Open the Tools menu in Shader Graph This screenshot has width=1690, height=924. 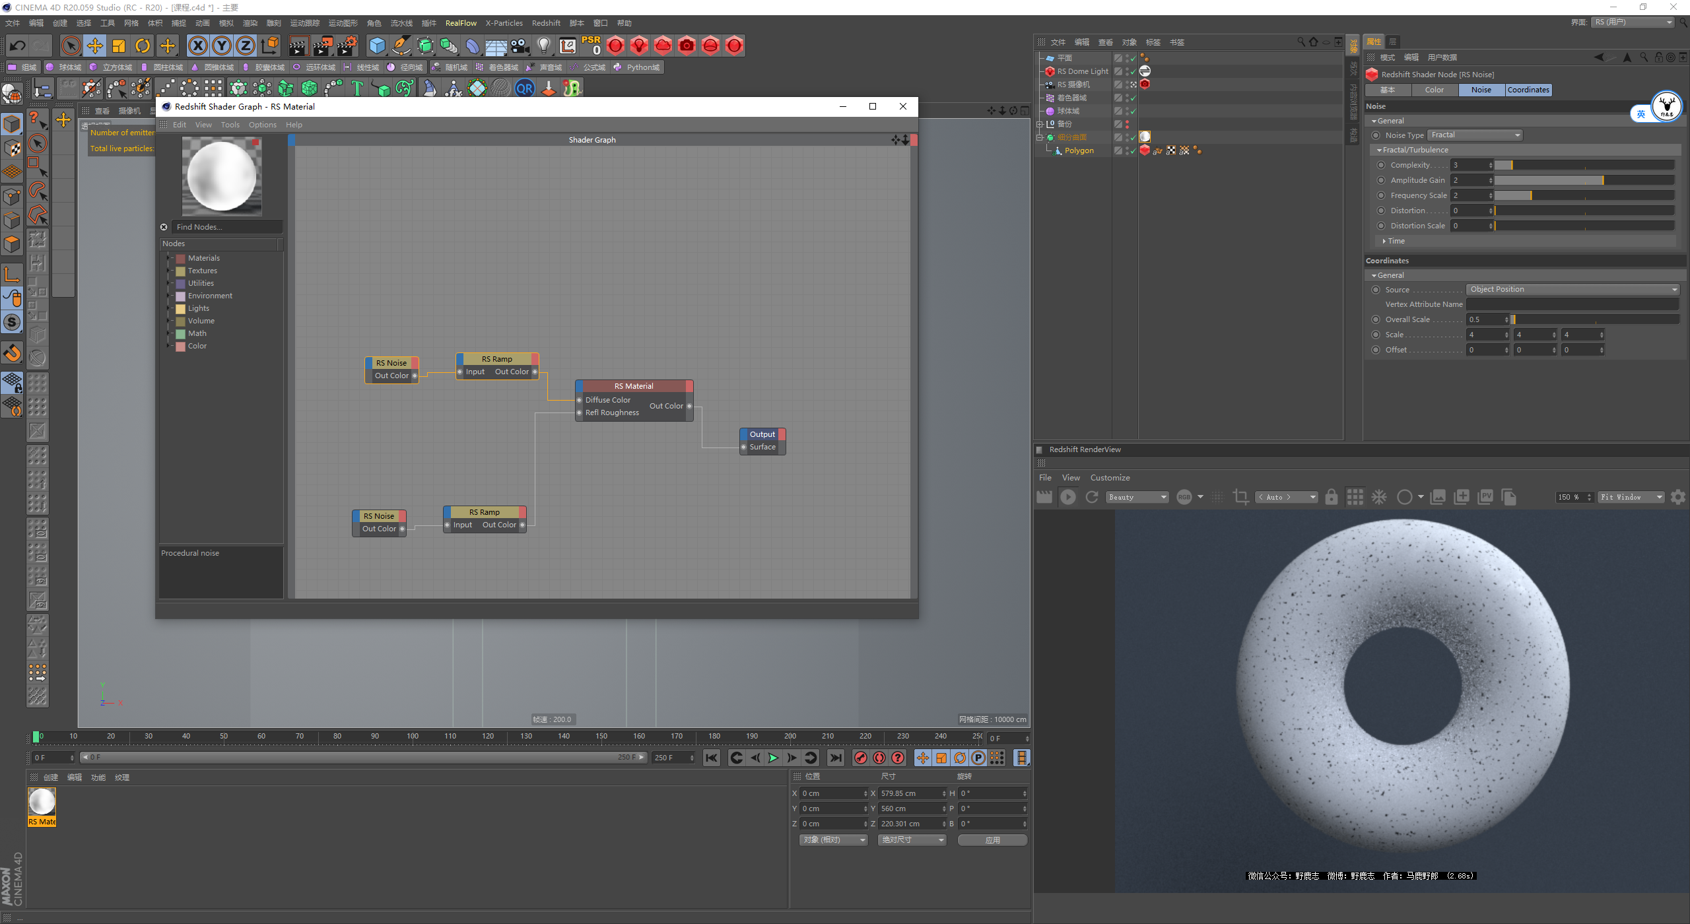pos(230,125)
